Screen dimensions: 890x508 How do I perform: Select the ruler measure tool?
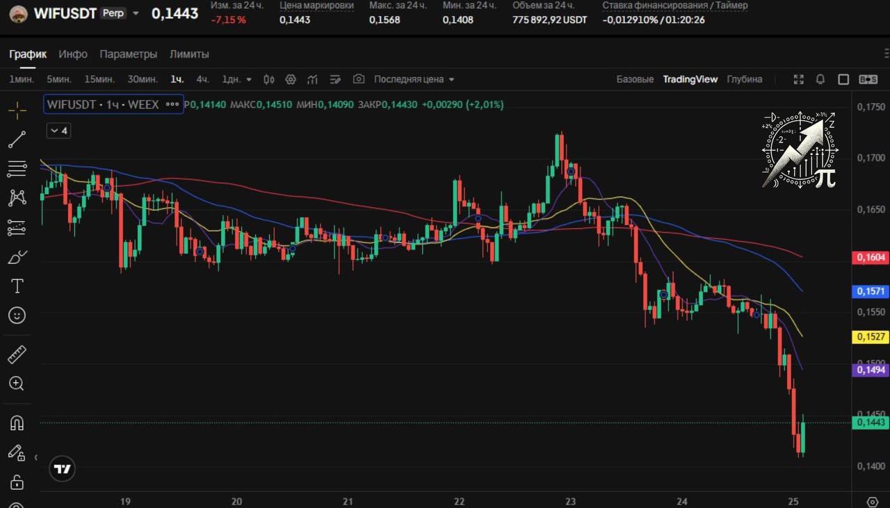point(17,354)
